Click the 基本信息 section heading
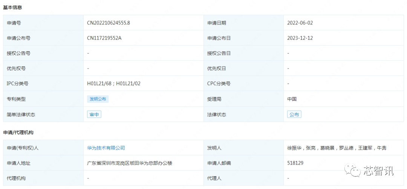 click(x=12, y=8)
